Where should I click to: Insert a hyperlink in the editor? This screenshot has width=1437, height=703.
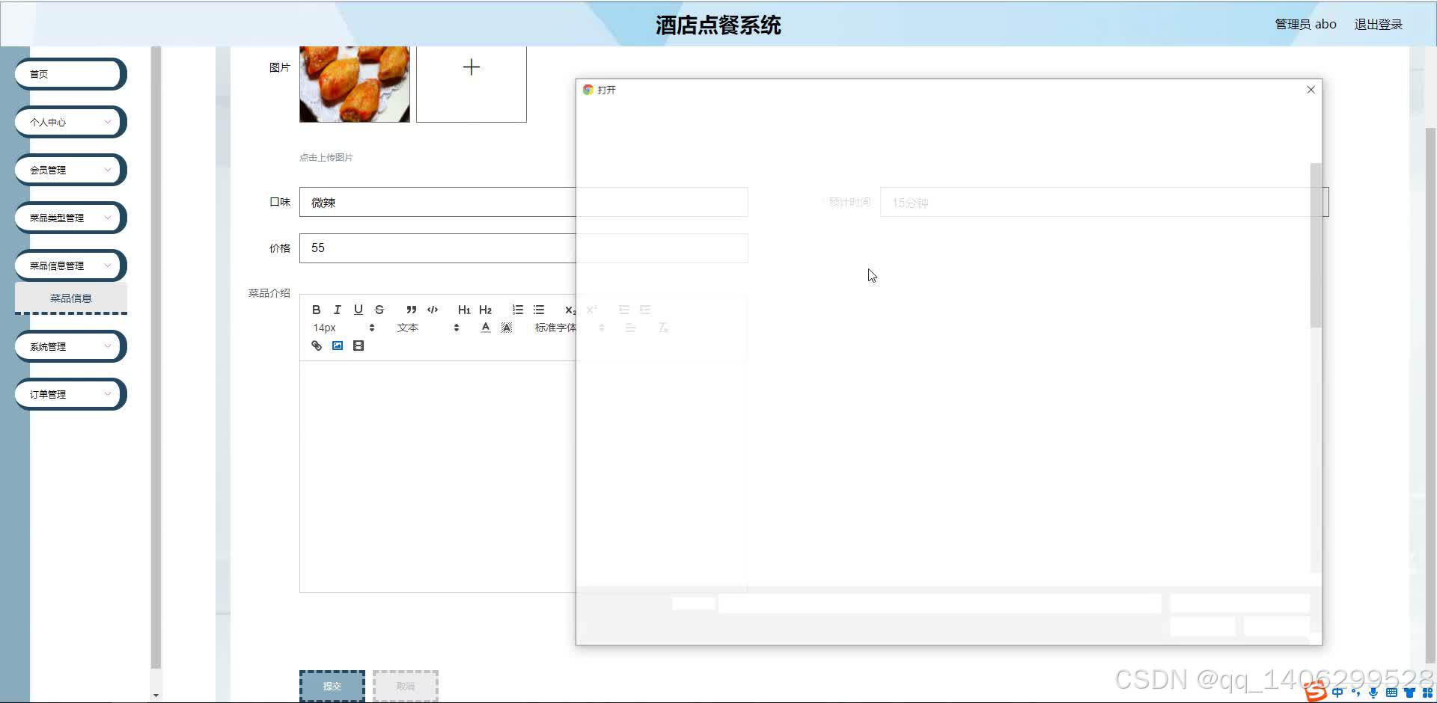(316, 346)
